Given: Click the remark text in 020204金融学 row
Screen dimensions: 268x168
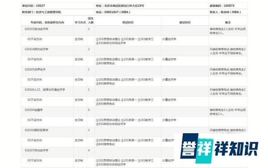Looking at the screenshot, I should coord(228,112).
